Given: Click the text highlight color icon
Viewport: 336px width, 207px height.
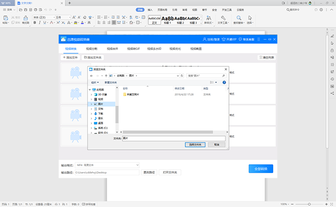Looking at the screenshot, I should coord(75,23).
